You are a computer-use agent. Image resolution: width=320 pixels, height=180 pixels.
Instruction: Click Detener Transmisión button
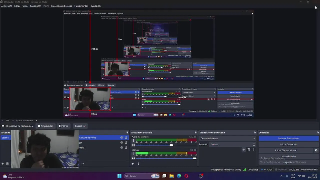click(288, 138)
